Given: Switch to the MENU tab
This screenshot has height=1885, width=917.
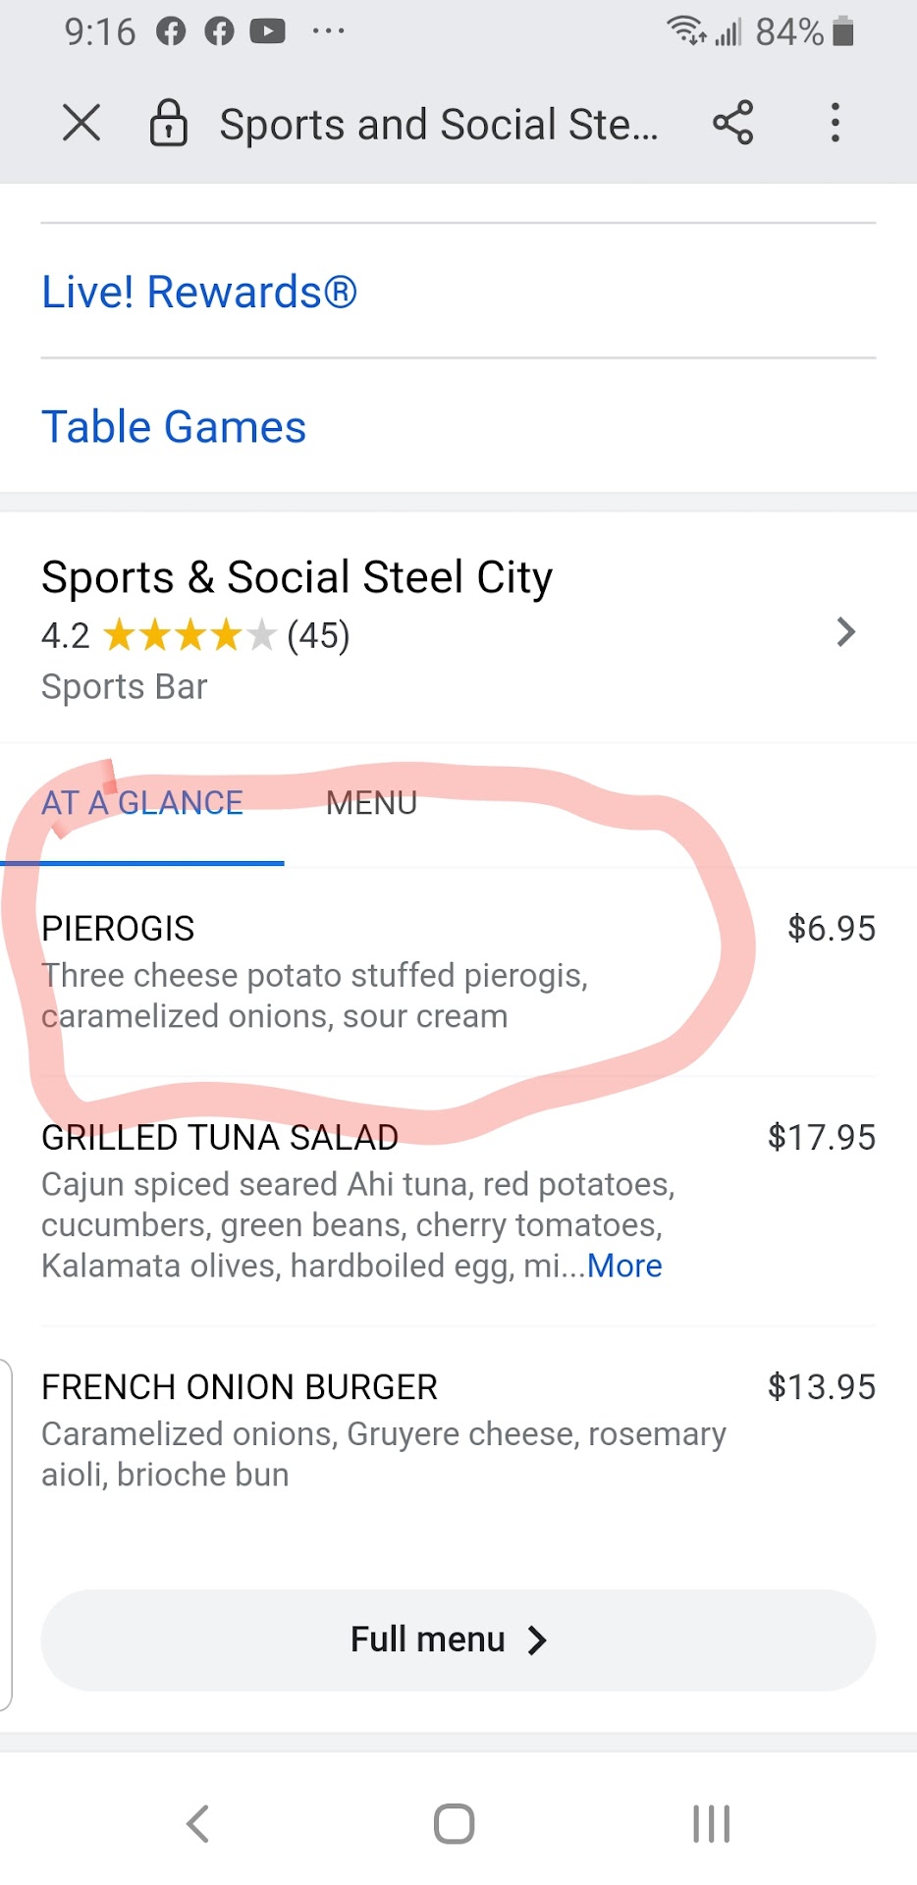Looking at the screenshot, I should pos(371,803).
